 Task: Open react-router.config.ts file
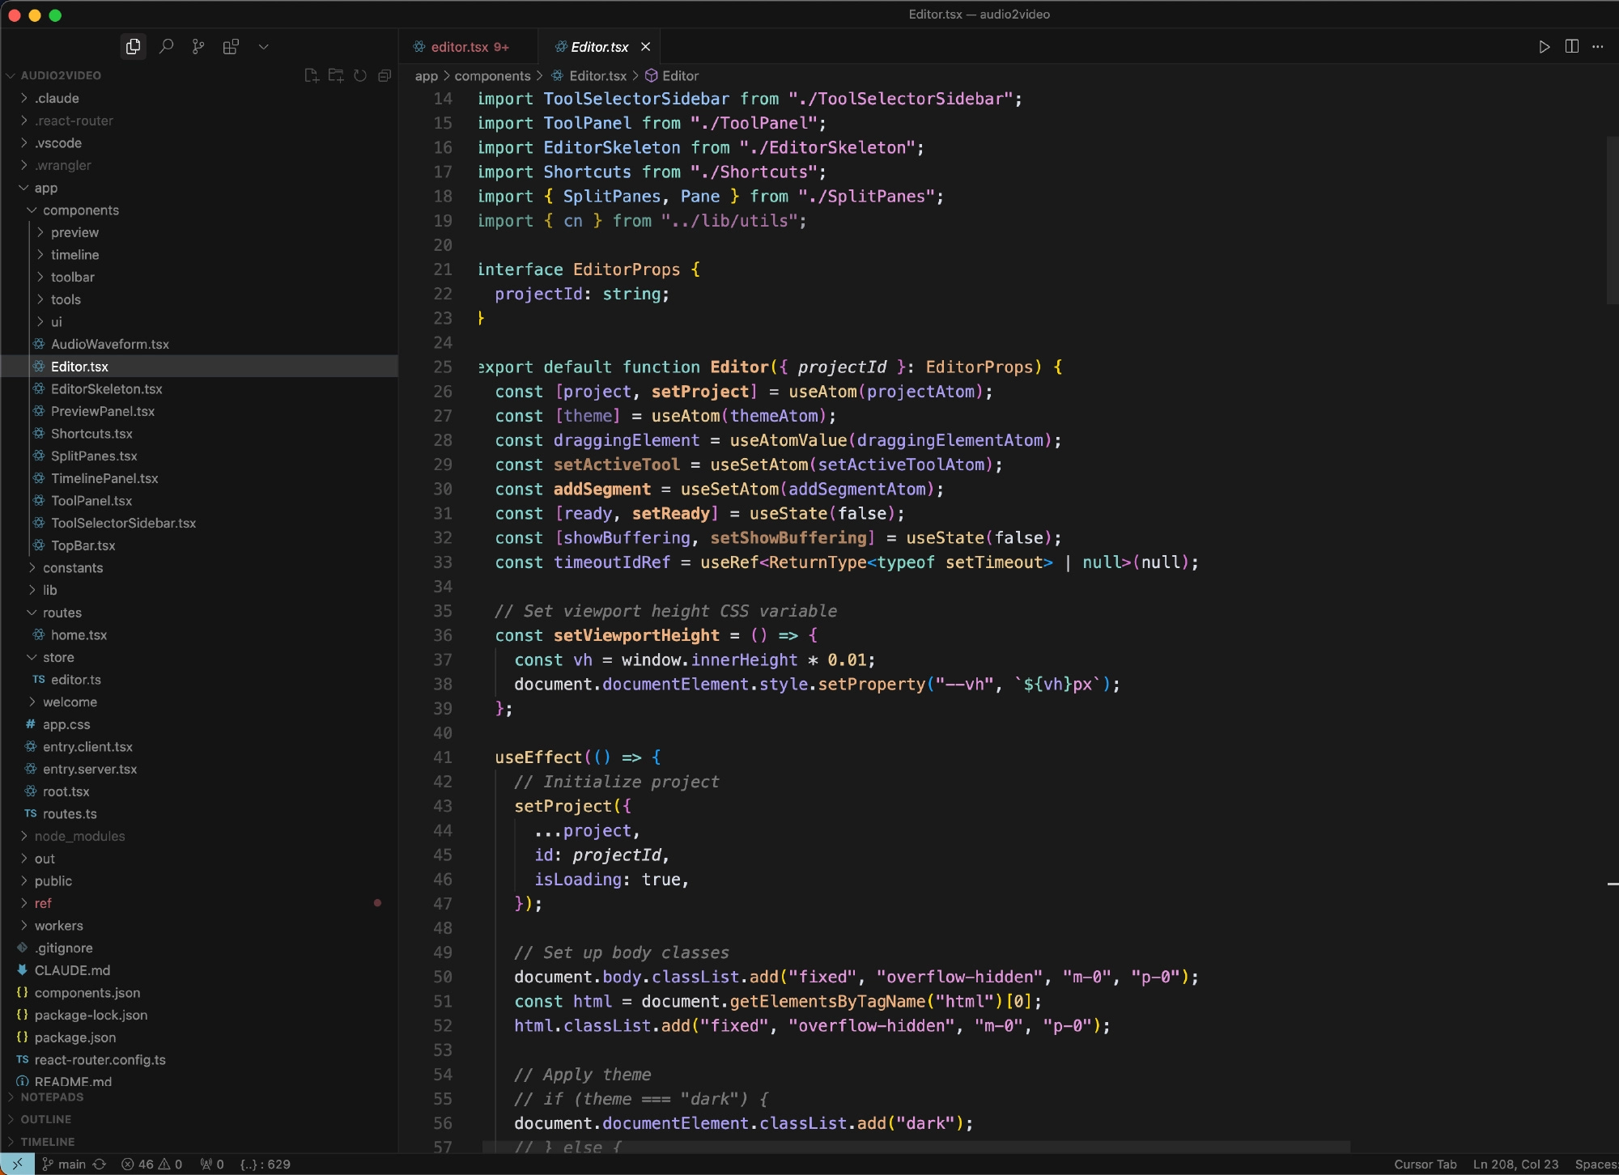point(100,1059)
